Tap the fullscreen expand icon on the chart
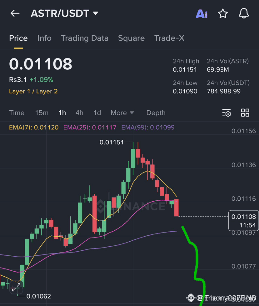The image size is (259, 306). pyautogui.click(x=16, y=287)
